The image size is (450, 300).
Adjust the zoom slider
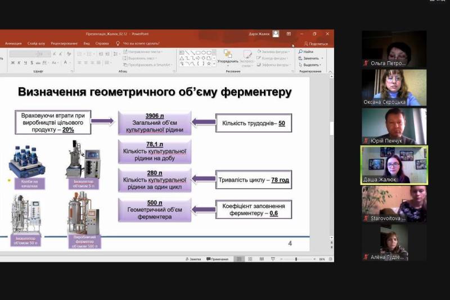tap(296, 259)
